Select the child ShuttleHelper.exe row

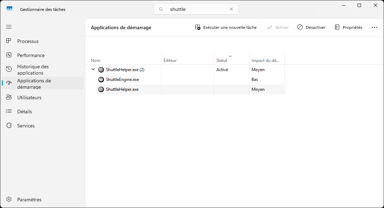click(122, 89)
